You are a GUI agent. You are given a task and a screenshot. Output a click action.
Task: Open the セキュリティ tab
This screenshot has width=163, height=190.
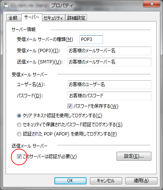tap(54, 18)
